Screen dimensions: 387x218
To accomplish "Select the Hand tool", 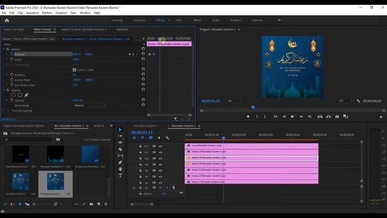I will point(120,169).
